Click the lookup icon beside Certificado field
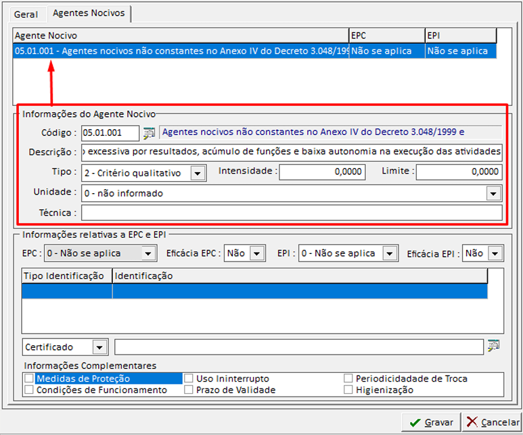 pyautogui.click(x=493, y=347)
